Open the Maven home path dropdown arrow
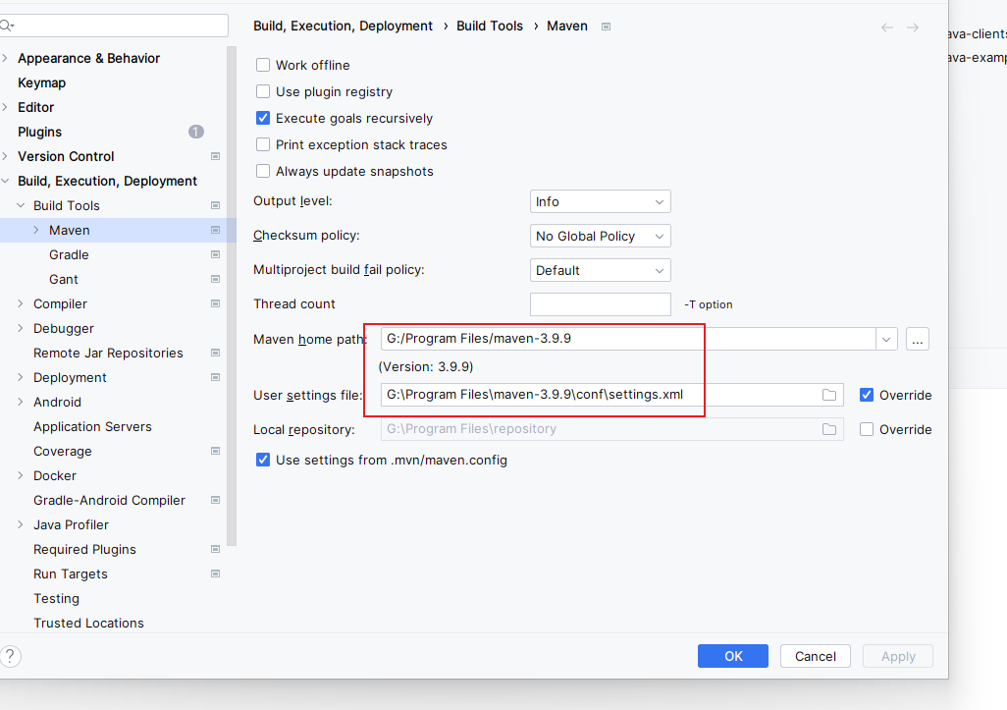The width and height of the screenshot is (1007, 710). click(x=886, y=339)
